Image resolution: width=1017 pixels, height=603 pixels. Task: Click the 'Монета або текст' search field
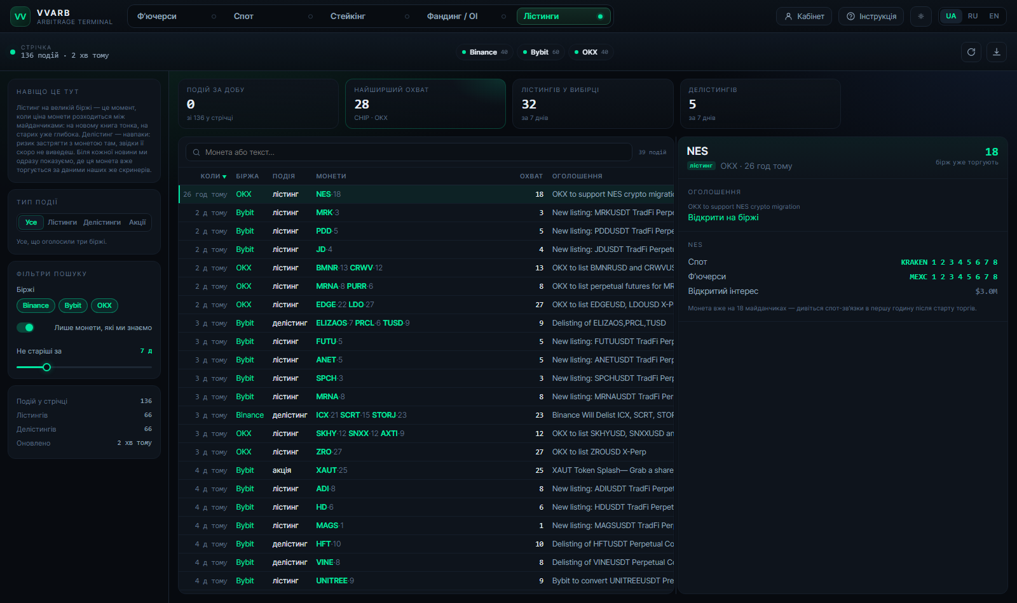[409, 152]
